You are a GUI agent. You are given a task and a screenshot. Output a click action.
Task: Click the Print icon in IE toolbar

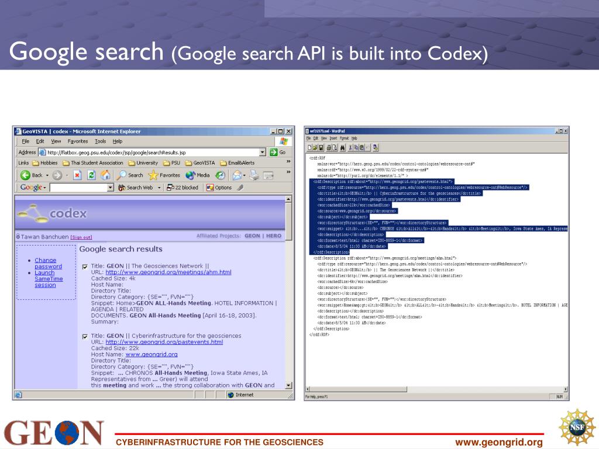point(254,175)
